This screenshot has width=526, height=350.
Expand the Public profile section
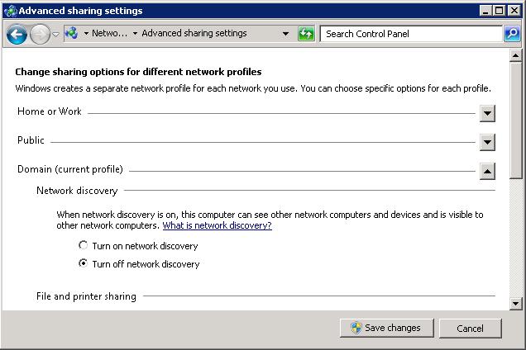[x=487, y=142]
